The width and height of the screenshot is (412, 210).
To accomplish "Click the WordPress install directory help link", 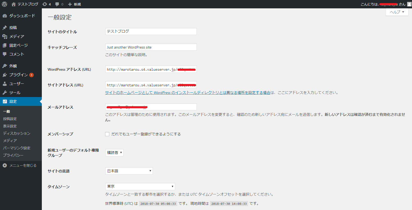I will coord(187,93).
